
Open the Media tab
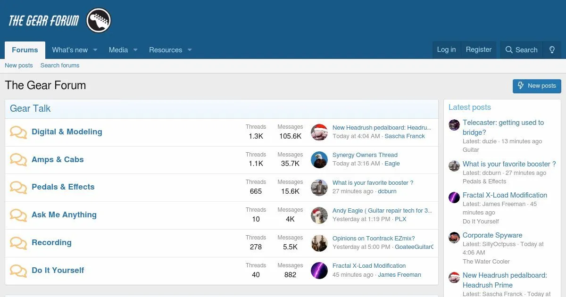coord(118,50)
